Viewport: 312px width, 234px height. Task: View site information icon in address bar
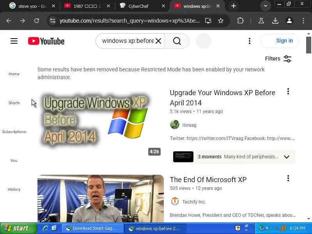tap(53, 21)
